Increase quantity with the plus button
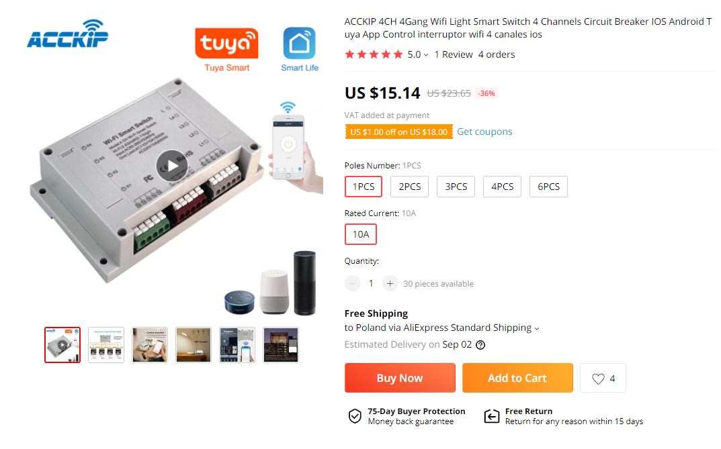Image resolution: width=721 pixels, height=449 pixels. 390,284
